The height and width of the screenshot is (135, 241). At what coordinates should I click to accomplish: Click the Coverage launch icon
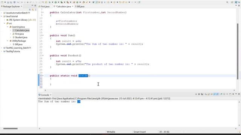(62, 2)
